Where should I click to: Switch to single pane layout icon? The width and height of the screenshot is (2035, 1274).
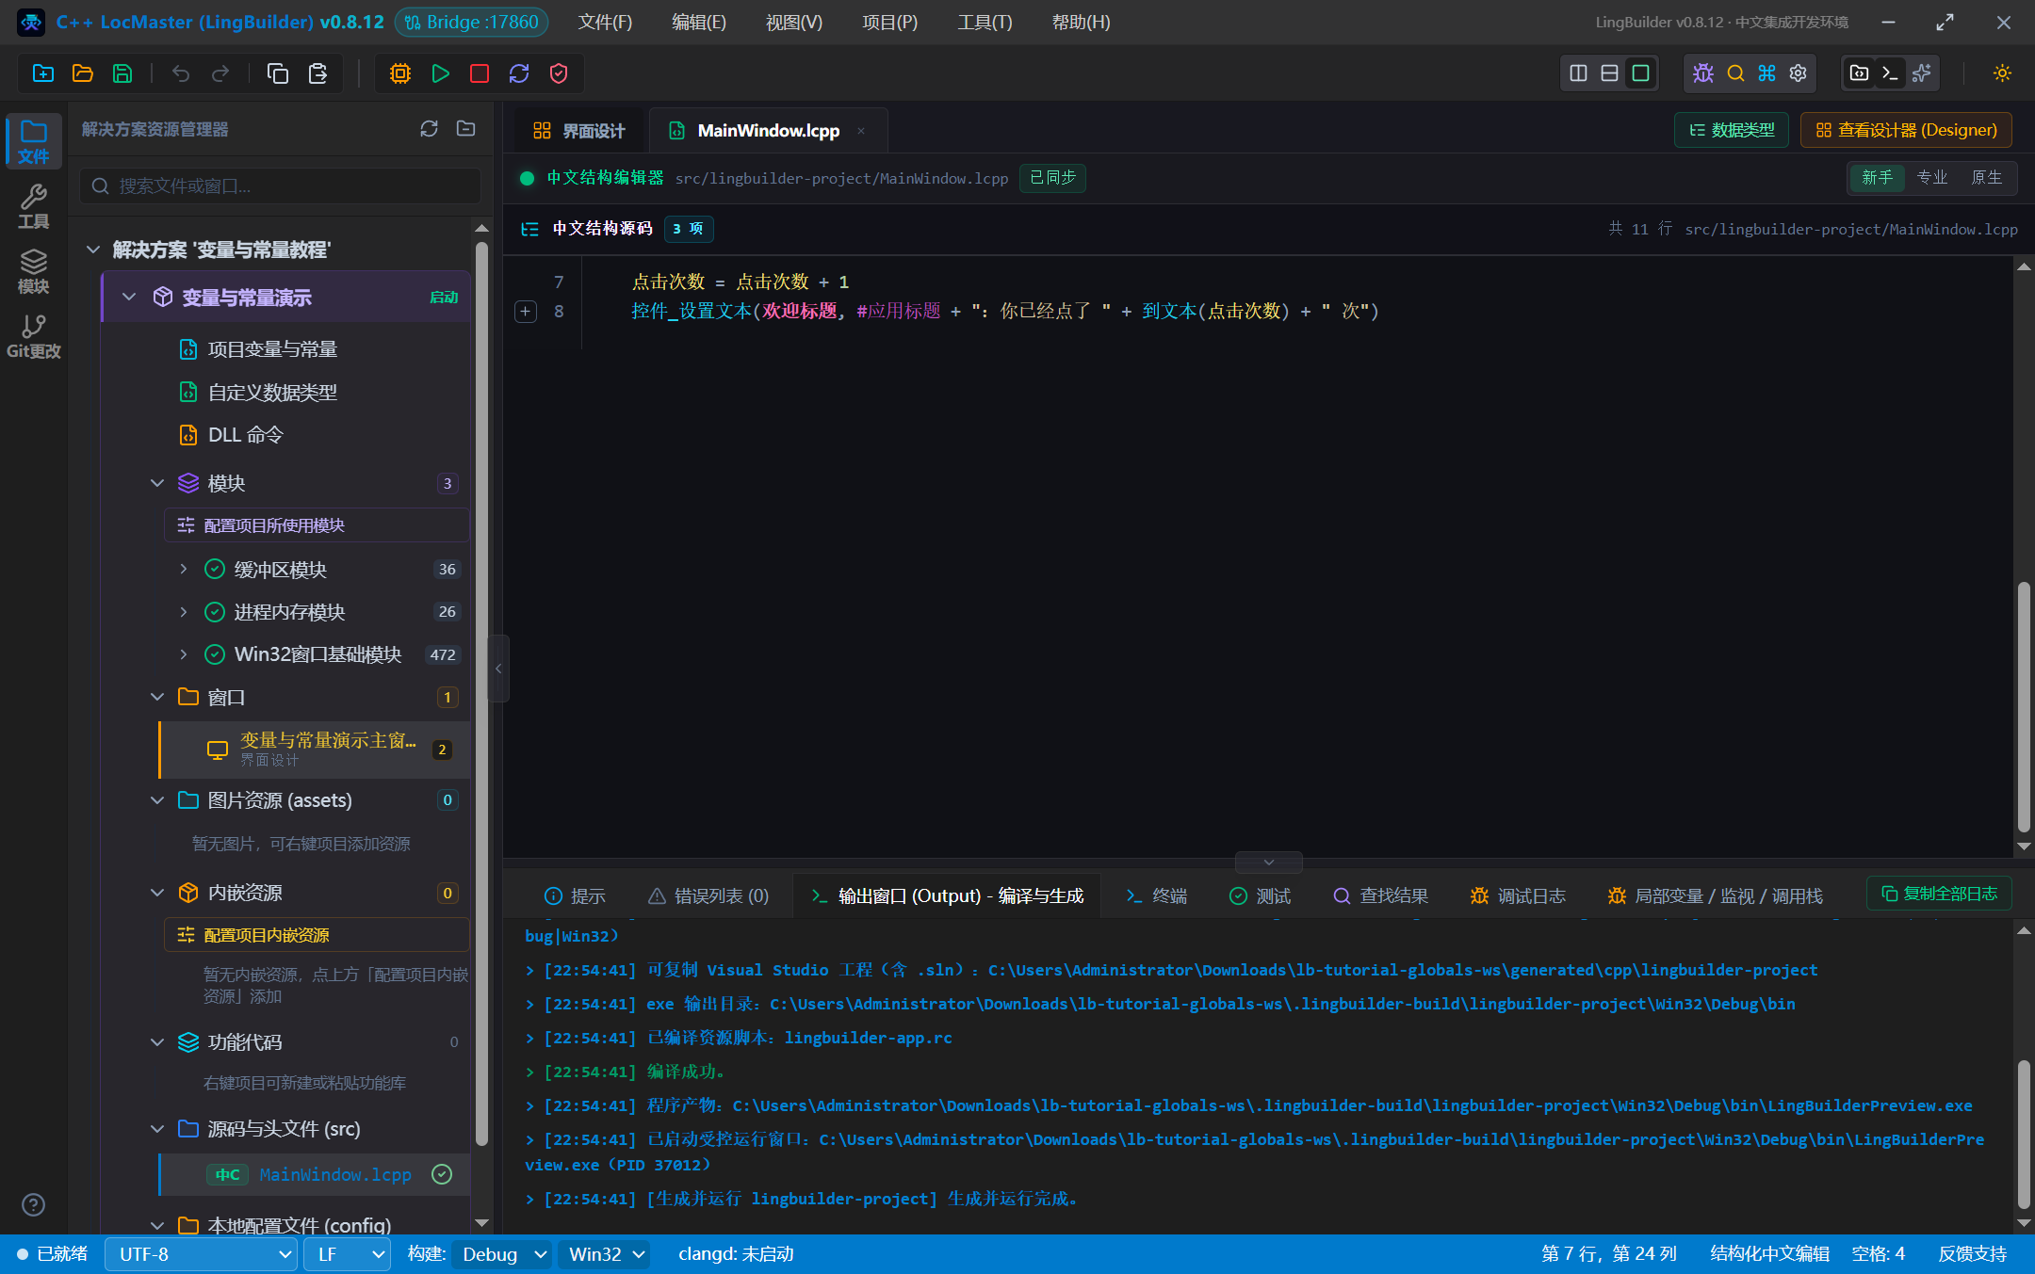[x=1641, y=73]
